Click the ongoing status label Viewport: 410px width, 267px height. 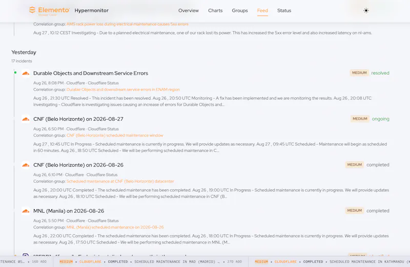pyautogui.click(x=380, y=119)
